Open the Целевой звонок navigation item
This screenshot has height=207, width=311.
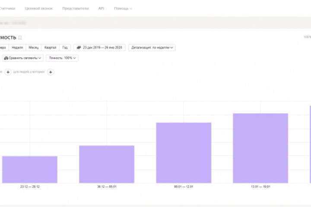[x=38, y=8]
